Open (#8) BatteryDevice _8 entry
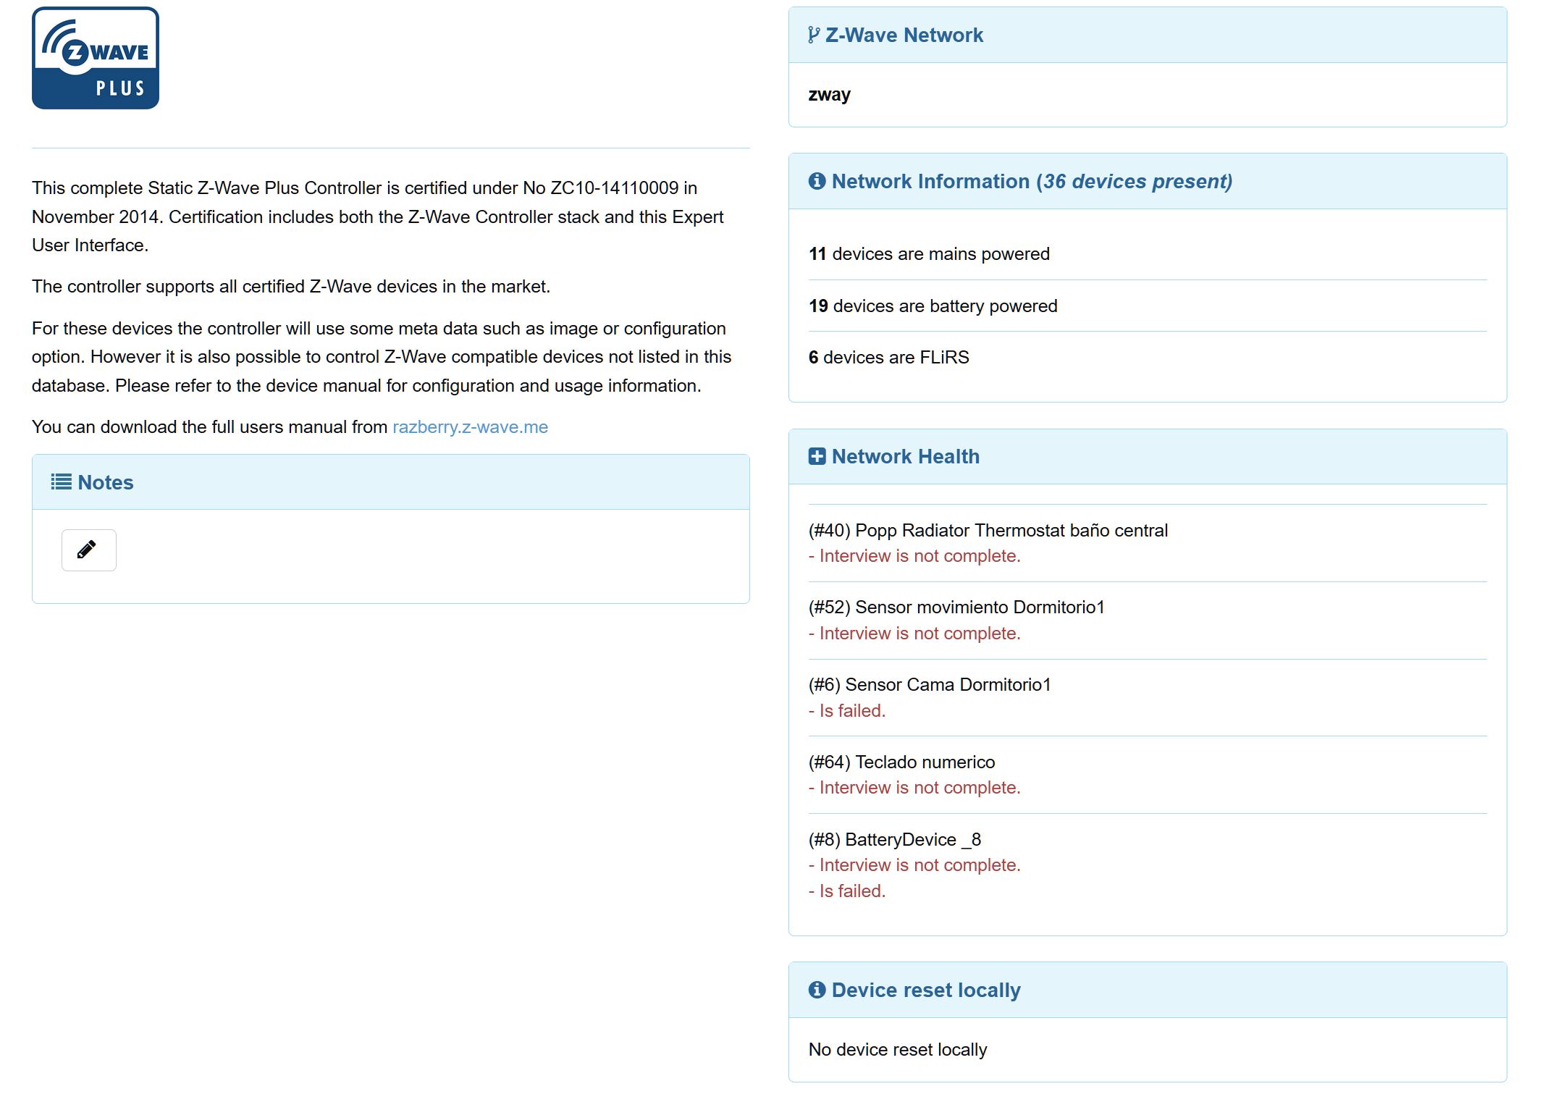 coord(894,840)
